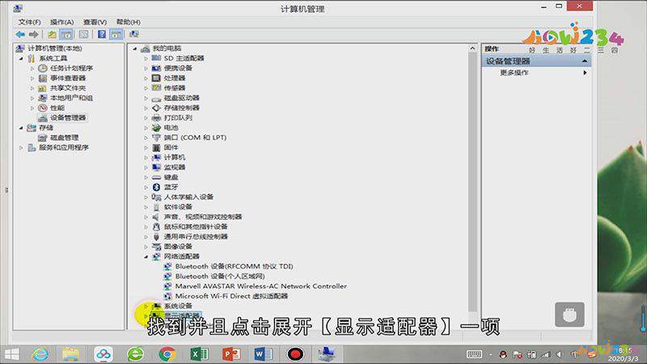Screen dimensions: 647x364
Task: Click the performance icon beside 性能
Action: point(43,108)
